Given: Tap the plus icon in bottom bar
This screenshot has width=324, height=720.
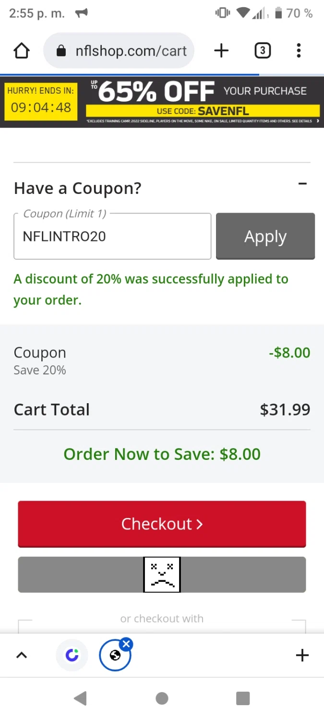Looking at the screenshot, I should pos(302,655).
